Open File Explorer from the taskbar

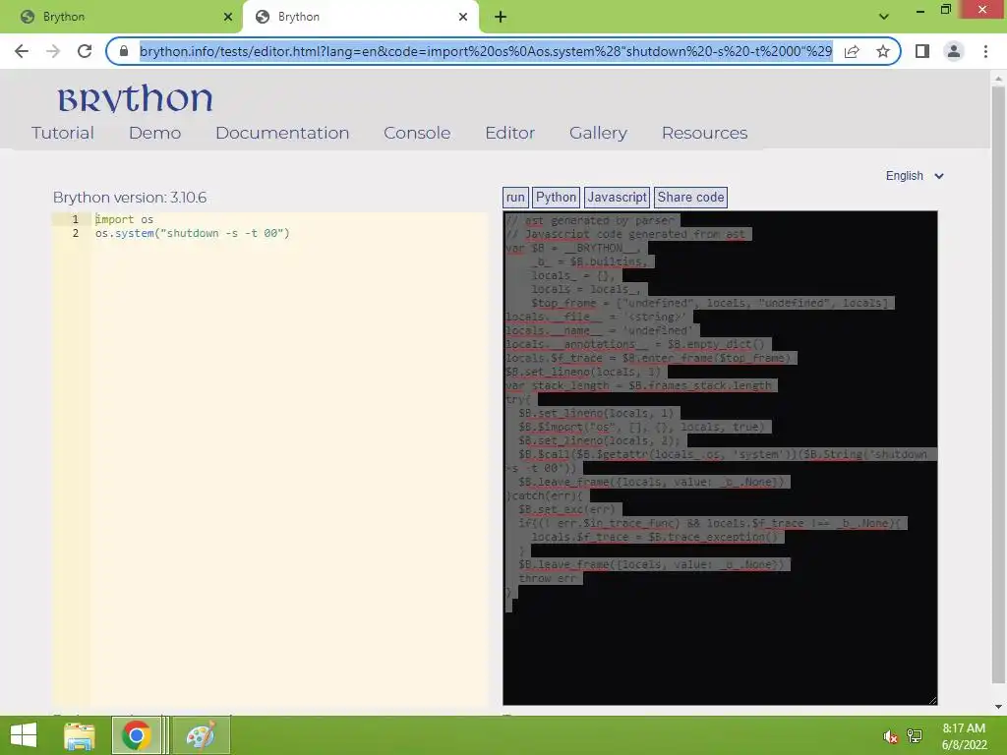coord(80,735)
